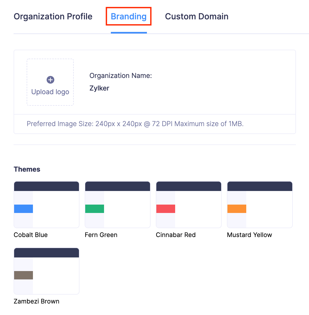Select the Branding tab
The height and width of the screenshot is (315, 309).
point(129,16)
